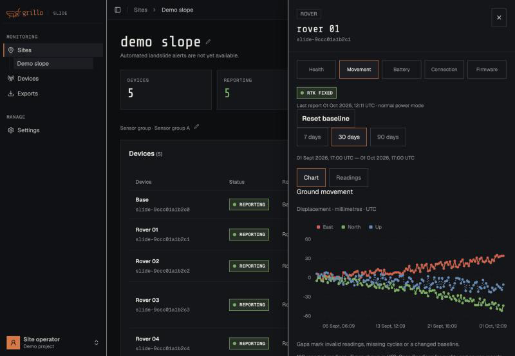Open the Site operator account switcher chevrons
515x356 pixels.
pyautogui.click(x=96, y=342)
